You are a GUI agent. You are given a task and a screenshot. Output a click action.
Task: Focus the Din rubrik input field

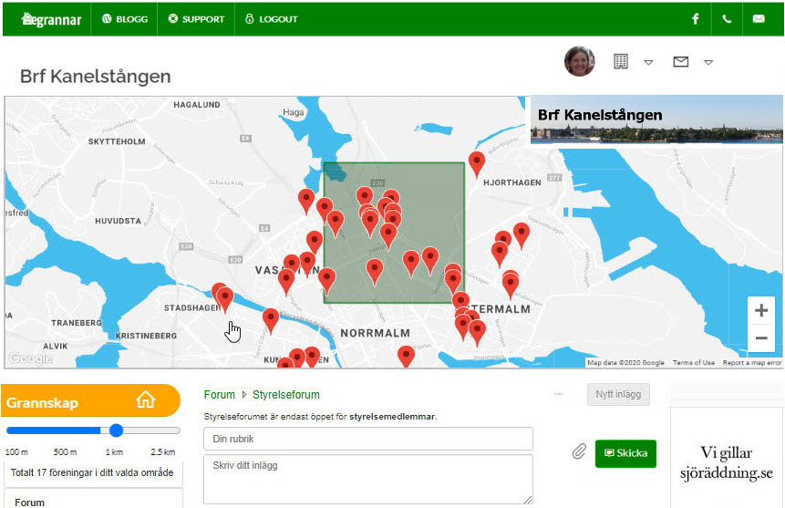point(368,439)
